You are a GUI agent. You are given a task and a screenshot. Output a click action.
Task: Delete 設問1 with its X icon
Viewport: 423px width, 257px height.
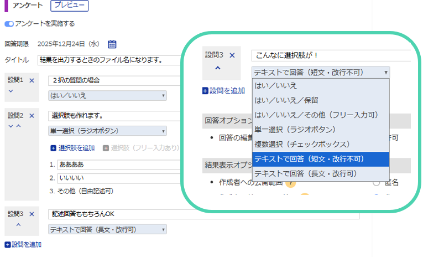pyautogui.click(x=32, y=80)
